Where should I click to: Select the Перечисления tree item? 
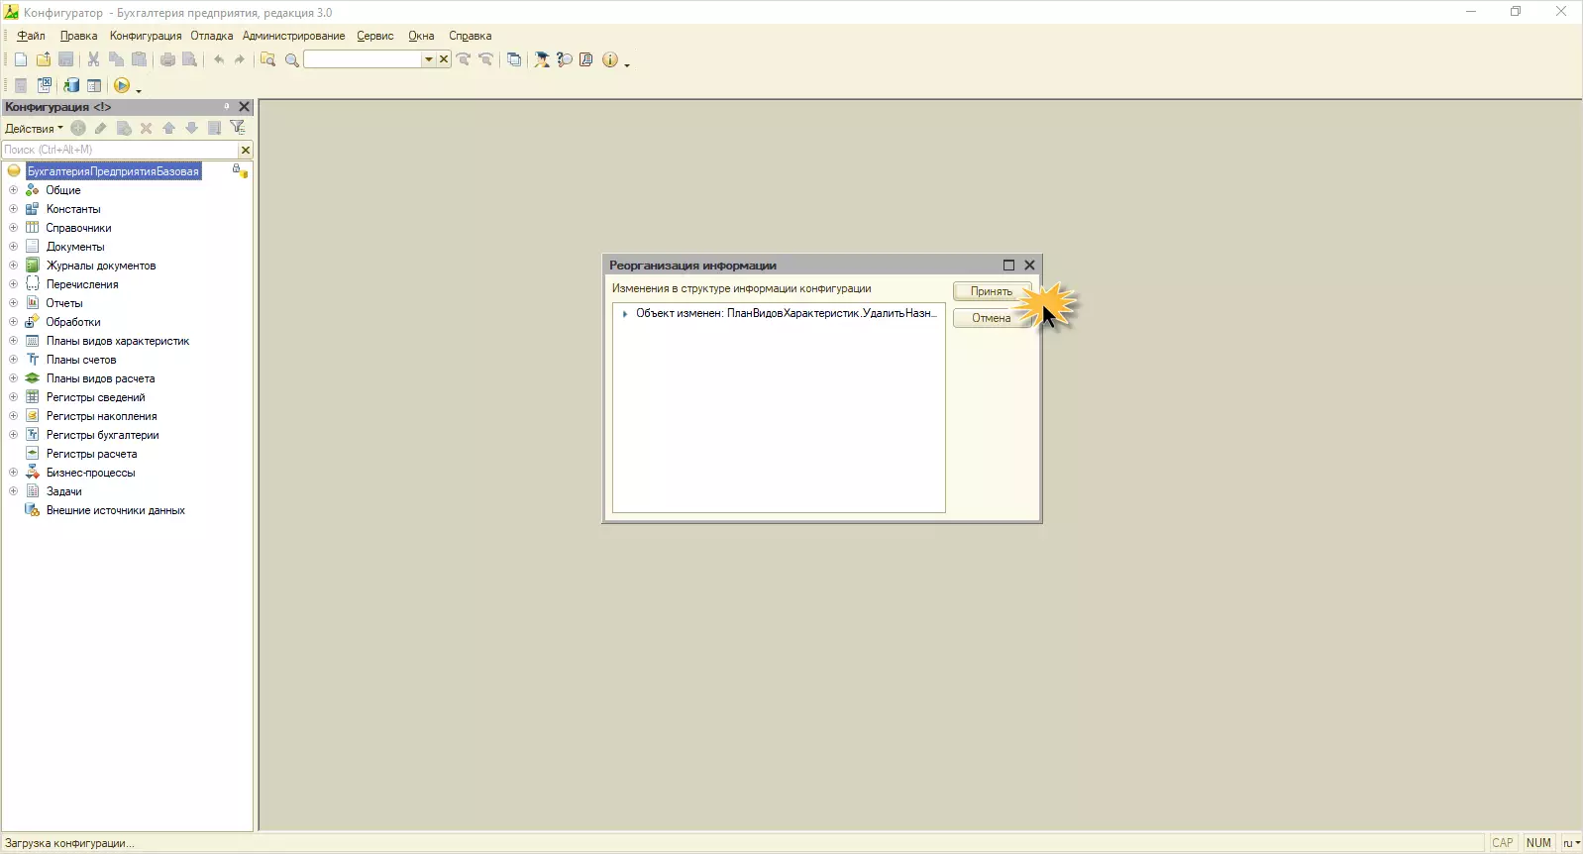(82, 284)
